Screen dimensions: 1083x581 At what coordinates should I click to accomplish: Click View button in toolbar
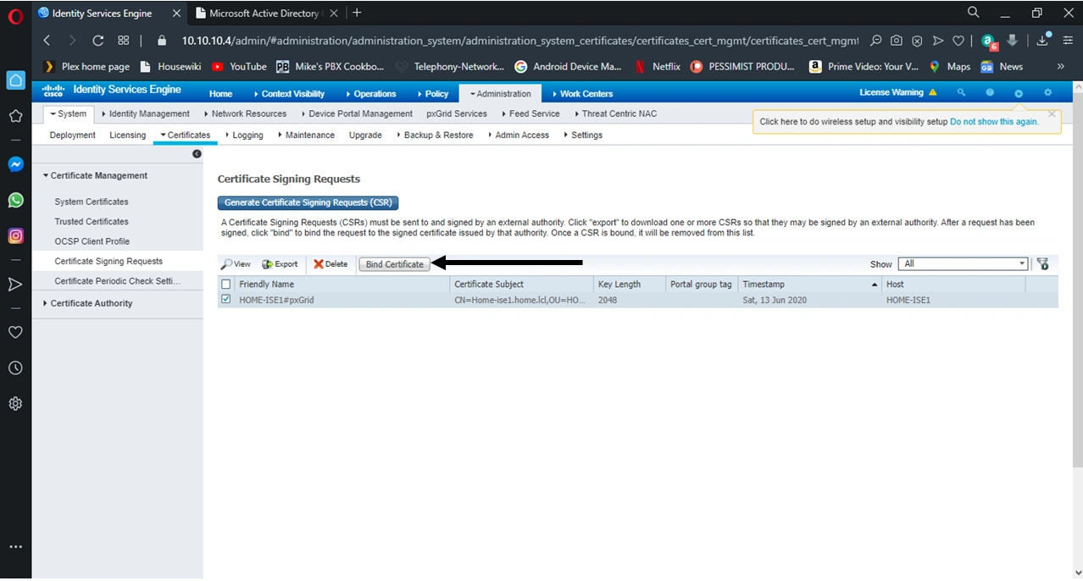(x=236, y=264)
